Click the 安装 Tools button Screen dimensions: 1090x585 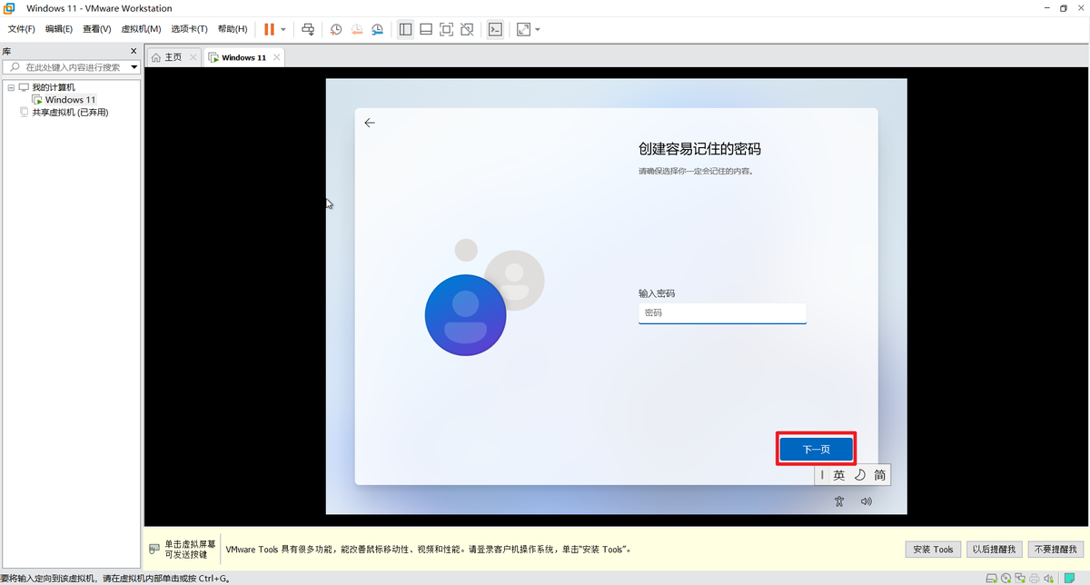pyautogui.click(x=933, y=550)
